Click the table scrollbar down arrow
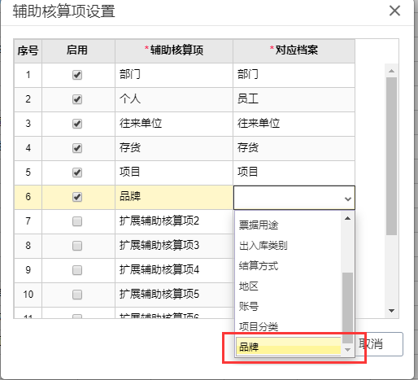The height and width of the screenshot is (380, 418). tap(391, 311)
